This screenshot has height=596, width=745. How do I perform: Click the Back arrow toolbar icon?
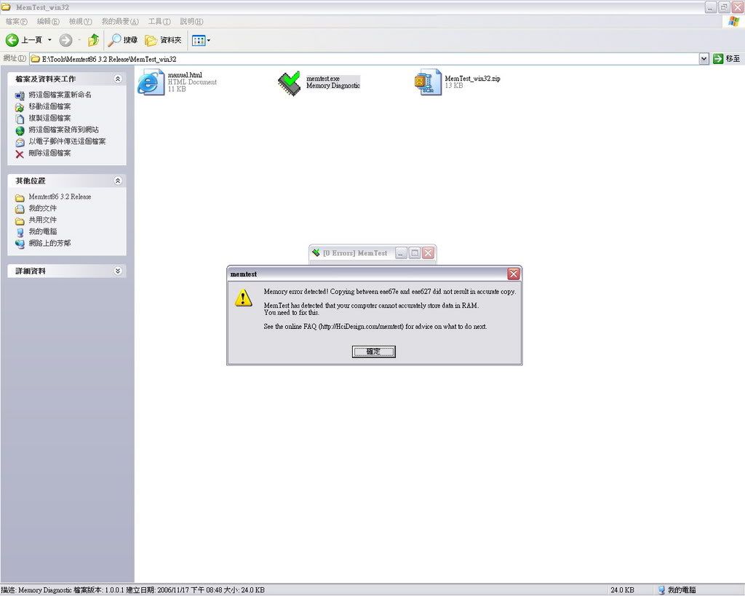click(x=12, y=41)
